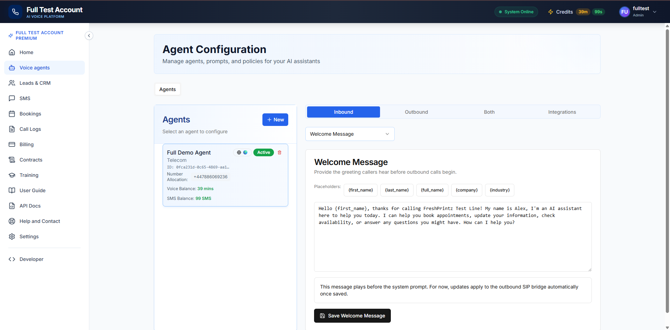Switch to the Integrations tab
Image resolution: width=670 pixels, height=330 pixels.
pyautogui.click(x=562, y=112)
